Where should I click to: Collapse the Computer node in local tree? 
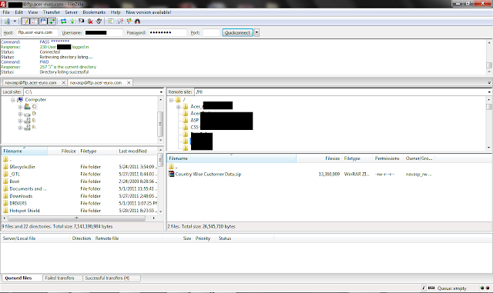13,100
